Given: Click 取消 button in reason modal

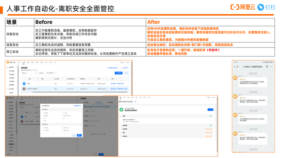Looking at the screenshot, I should pyautogui.click(x=74, y=135).
